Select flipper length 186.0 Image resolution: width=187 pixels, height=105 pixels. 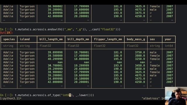(x=118, y=56)
